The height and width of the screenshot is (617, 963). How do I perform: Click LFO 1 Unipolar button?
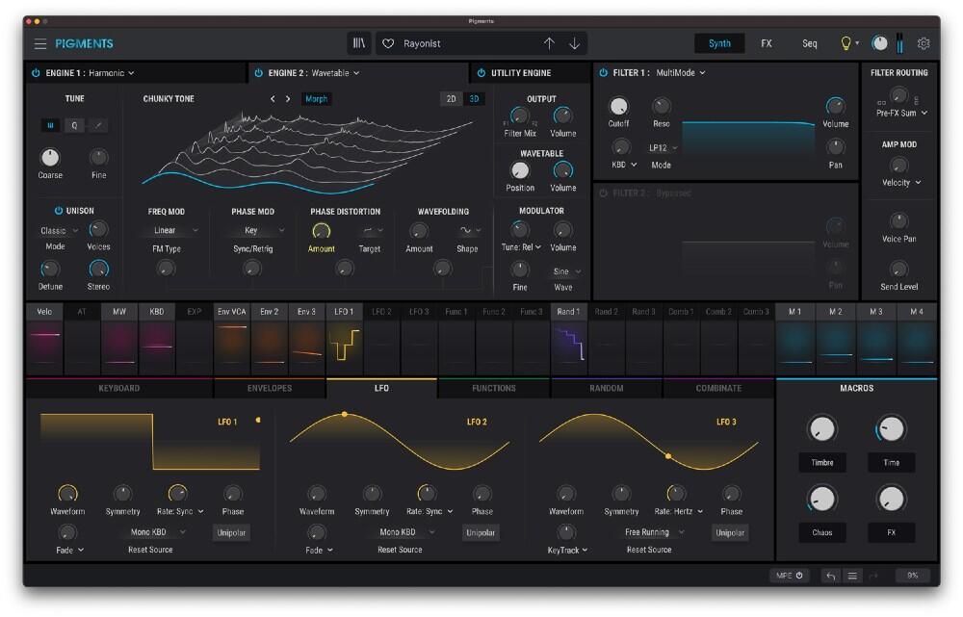click(x=231, y=532)
